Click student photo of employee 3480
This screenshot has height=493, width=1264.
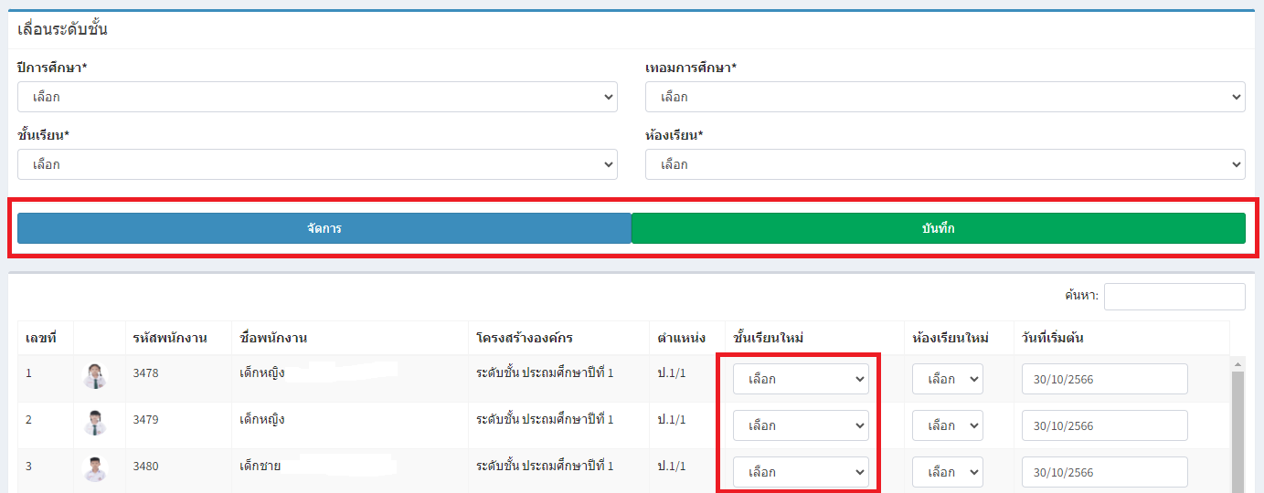click(x=95, y=469)
